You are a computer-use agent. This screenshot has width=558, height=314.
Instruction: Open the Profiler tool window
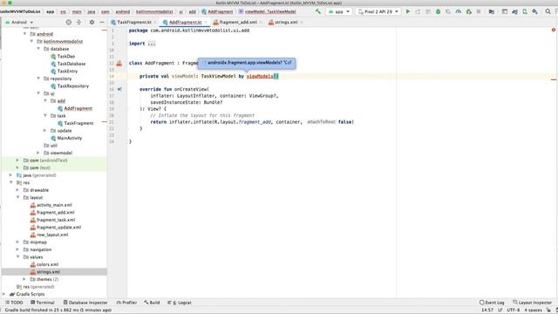tap(126, 303)
